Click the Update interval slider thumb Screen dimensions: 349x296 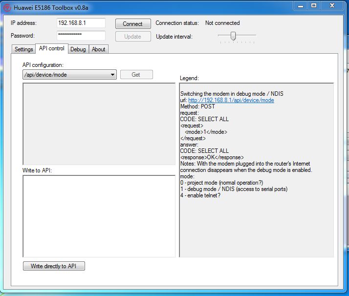coord(233,36)
